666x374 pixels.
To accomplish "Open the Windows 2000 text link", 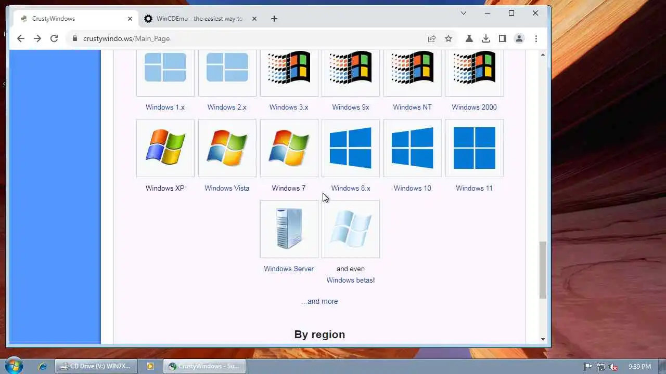I will coord(474,107).
